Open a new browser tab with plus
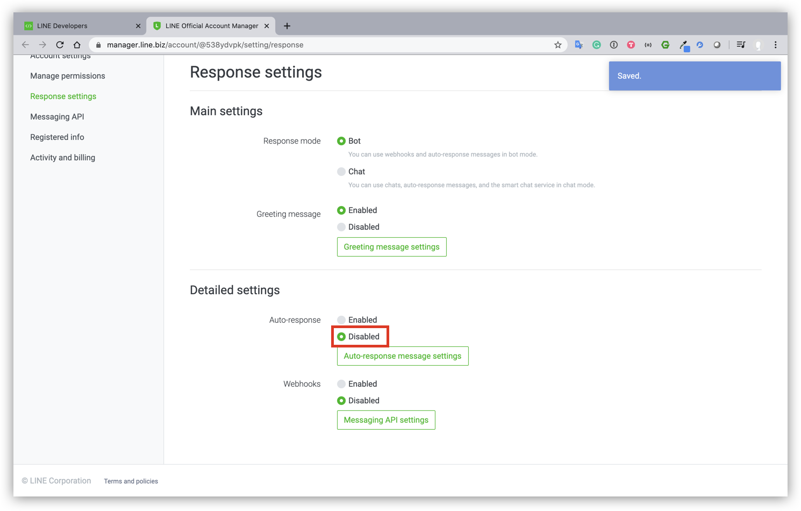The height and width of the screenshot is (511, 801). (x=287, y=26)
